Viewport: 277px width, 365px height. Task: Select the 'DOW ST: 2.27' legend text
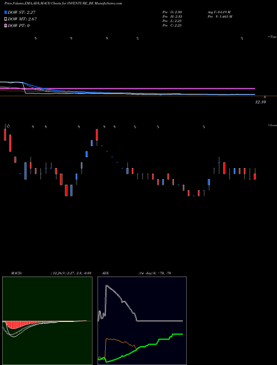point(22,12)
